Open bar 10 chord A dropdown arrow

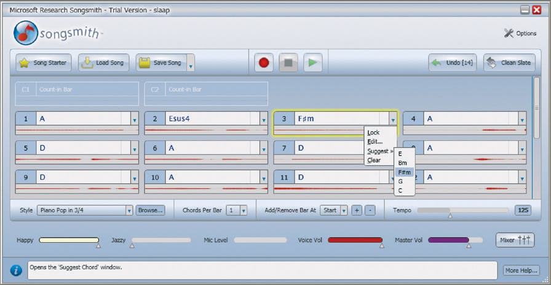(x=264, y=178)
